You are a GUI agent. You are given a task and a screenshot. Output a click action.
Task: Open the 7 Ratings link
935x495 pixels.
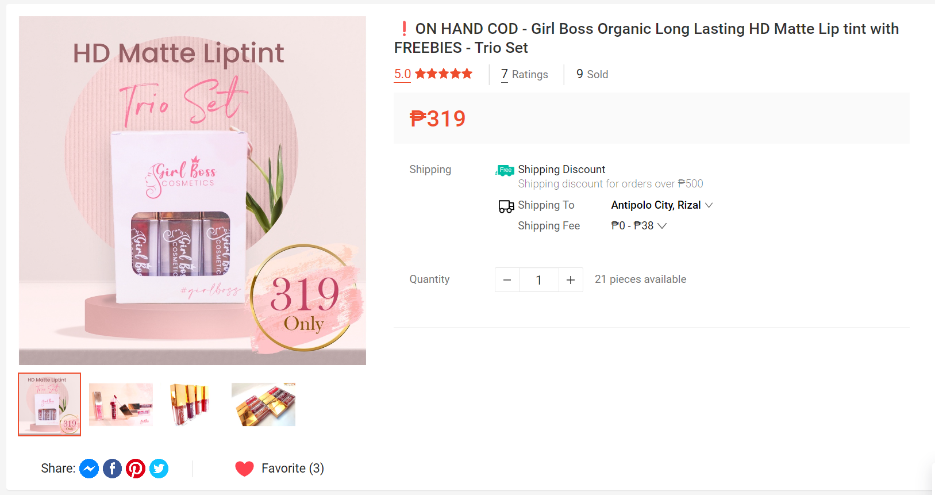pyautogui.click(x=524, y=74)
